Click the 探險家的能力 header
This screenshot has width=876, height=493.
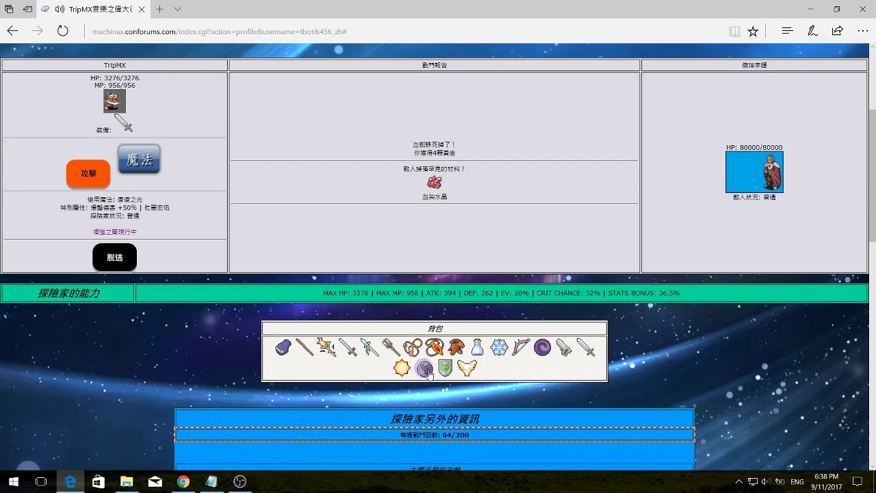coord(68,293)
